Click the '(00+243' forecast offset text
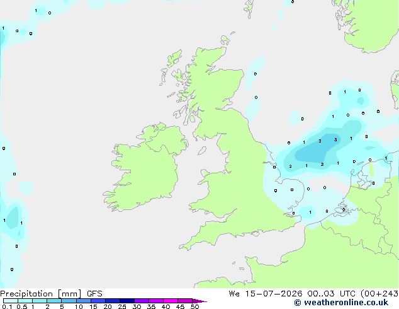The height and width of the screenshot is (309, 399). (379, 294)
